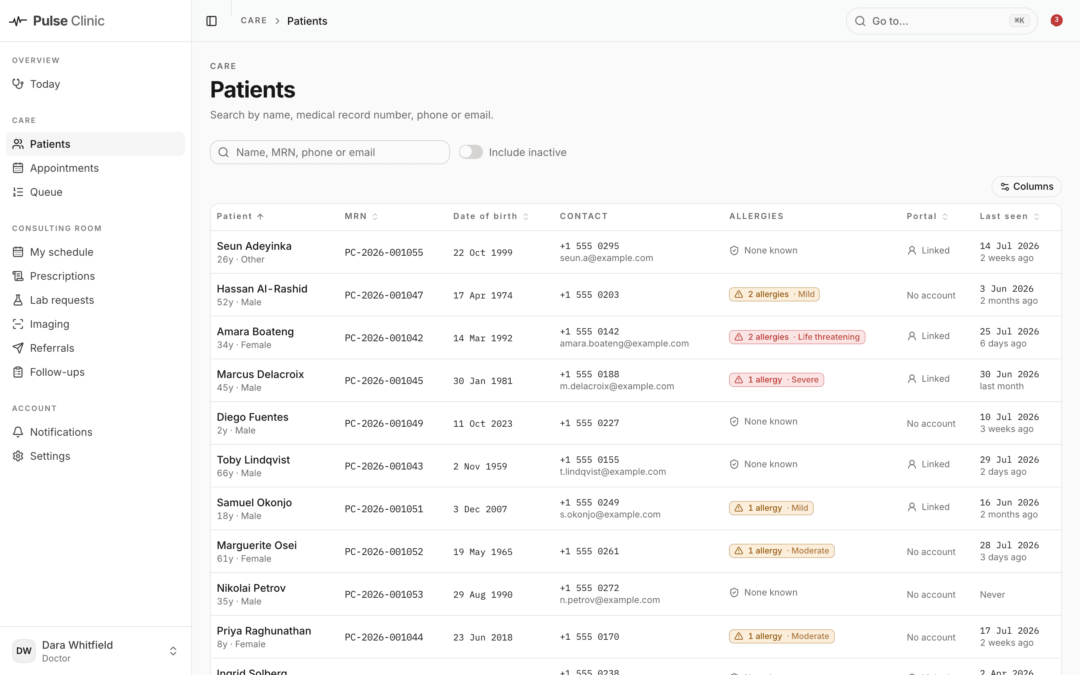Viewport: 1080px width, 675px height.
Task: Expand Dara Whitfield account switcher
Action: [173, 651]
